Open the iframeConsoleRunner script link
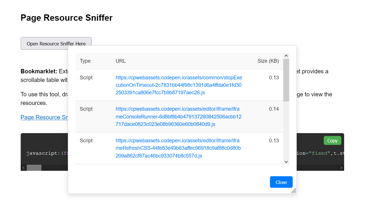Screen dimensions: 368x207 pyautogui.click(x=179, y=116)
